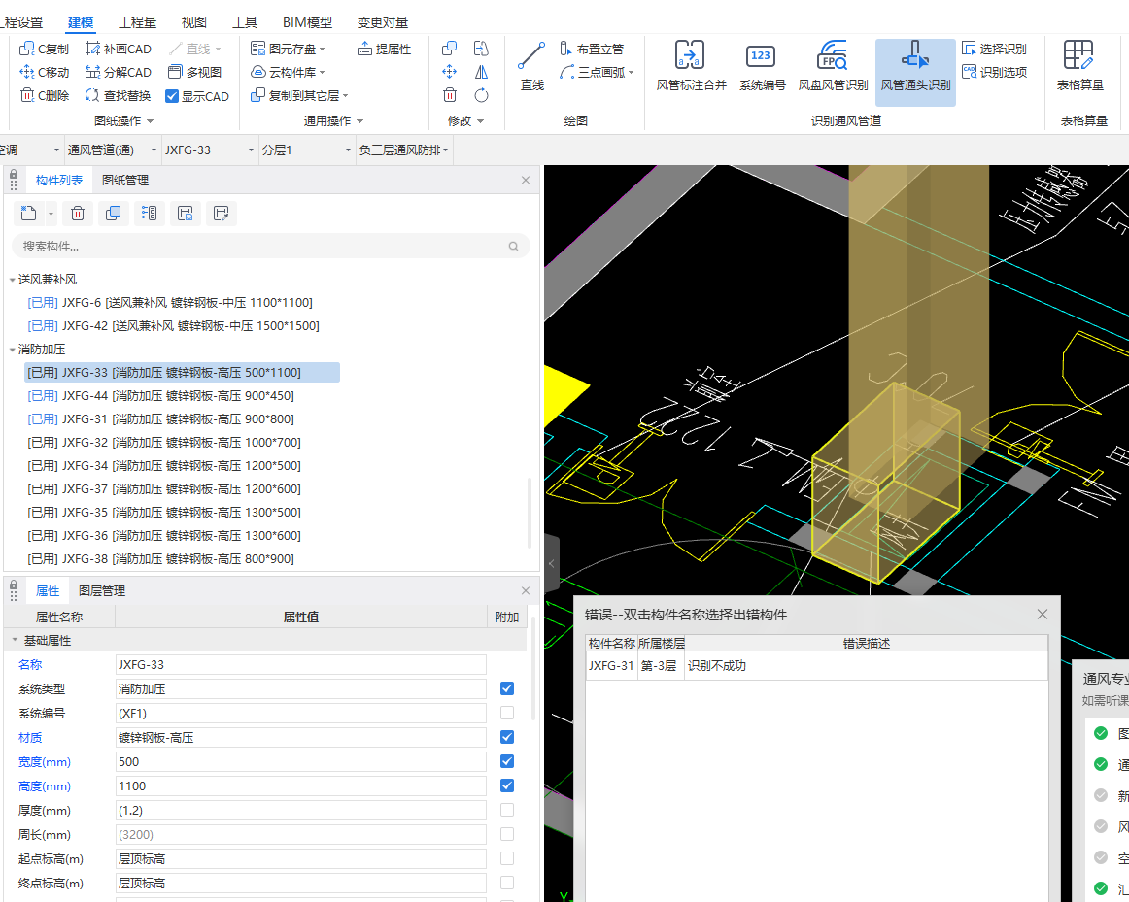Open the BIM模型 ribbon tab

pos(307,22)
